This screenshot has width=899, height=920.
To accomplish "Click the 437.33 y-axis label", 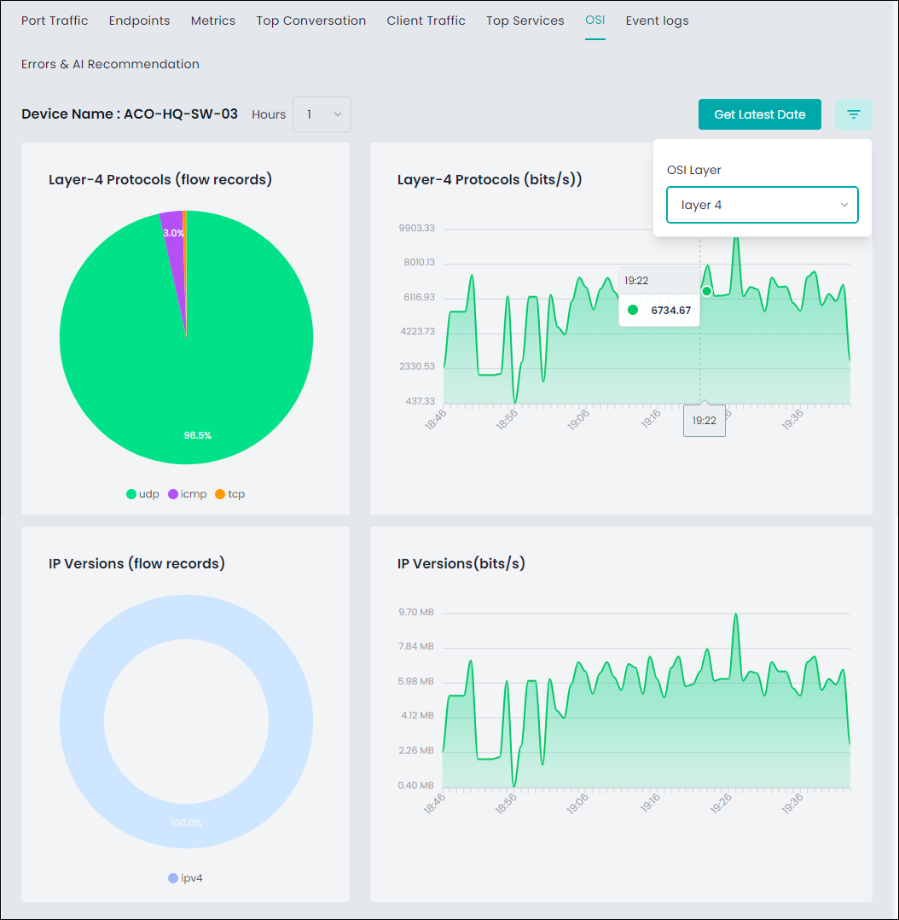I will [420, 401].
